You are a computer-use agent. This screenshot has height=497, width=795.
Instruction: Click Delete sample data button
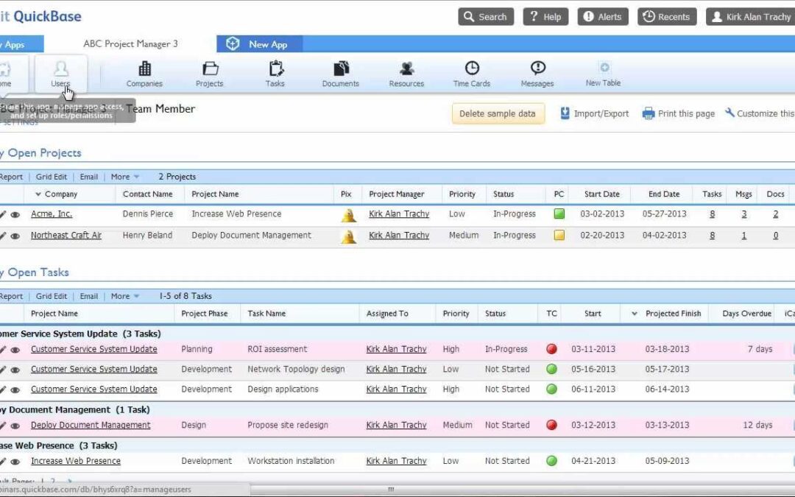coord(498,113)
